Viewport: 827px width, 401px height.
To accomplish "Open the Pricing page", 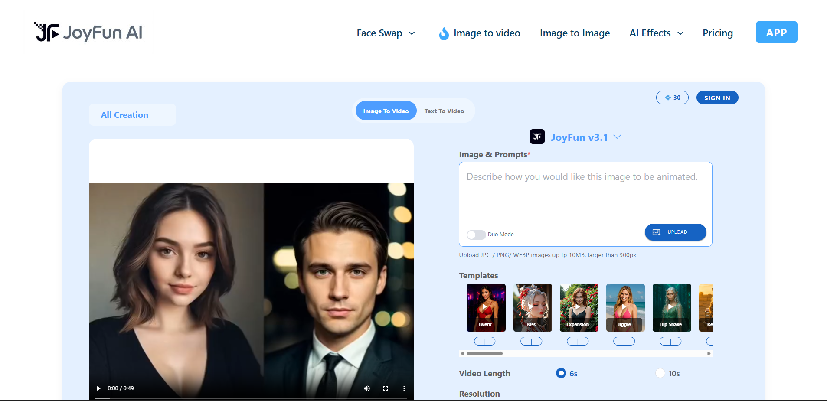I will point(718,33).
